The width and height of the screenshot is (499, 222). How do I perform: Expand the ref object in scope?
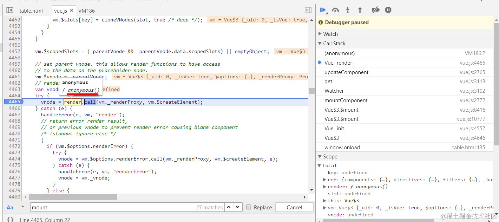point(325,179)
